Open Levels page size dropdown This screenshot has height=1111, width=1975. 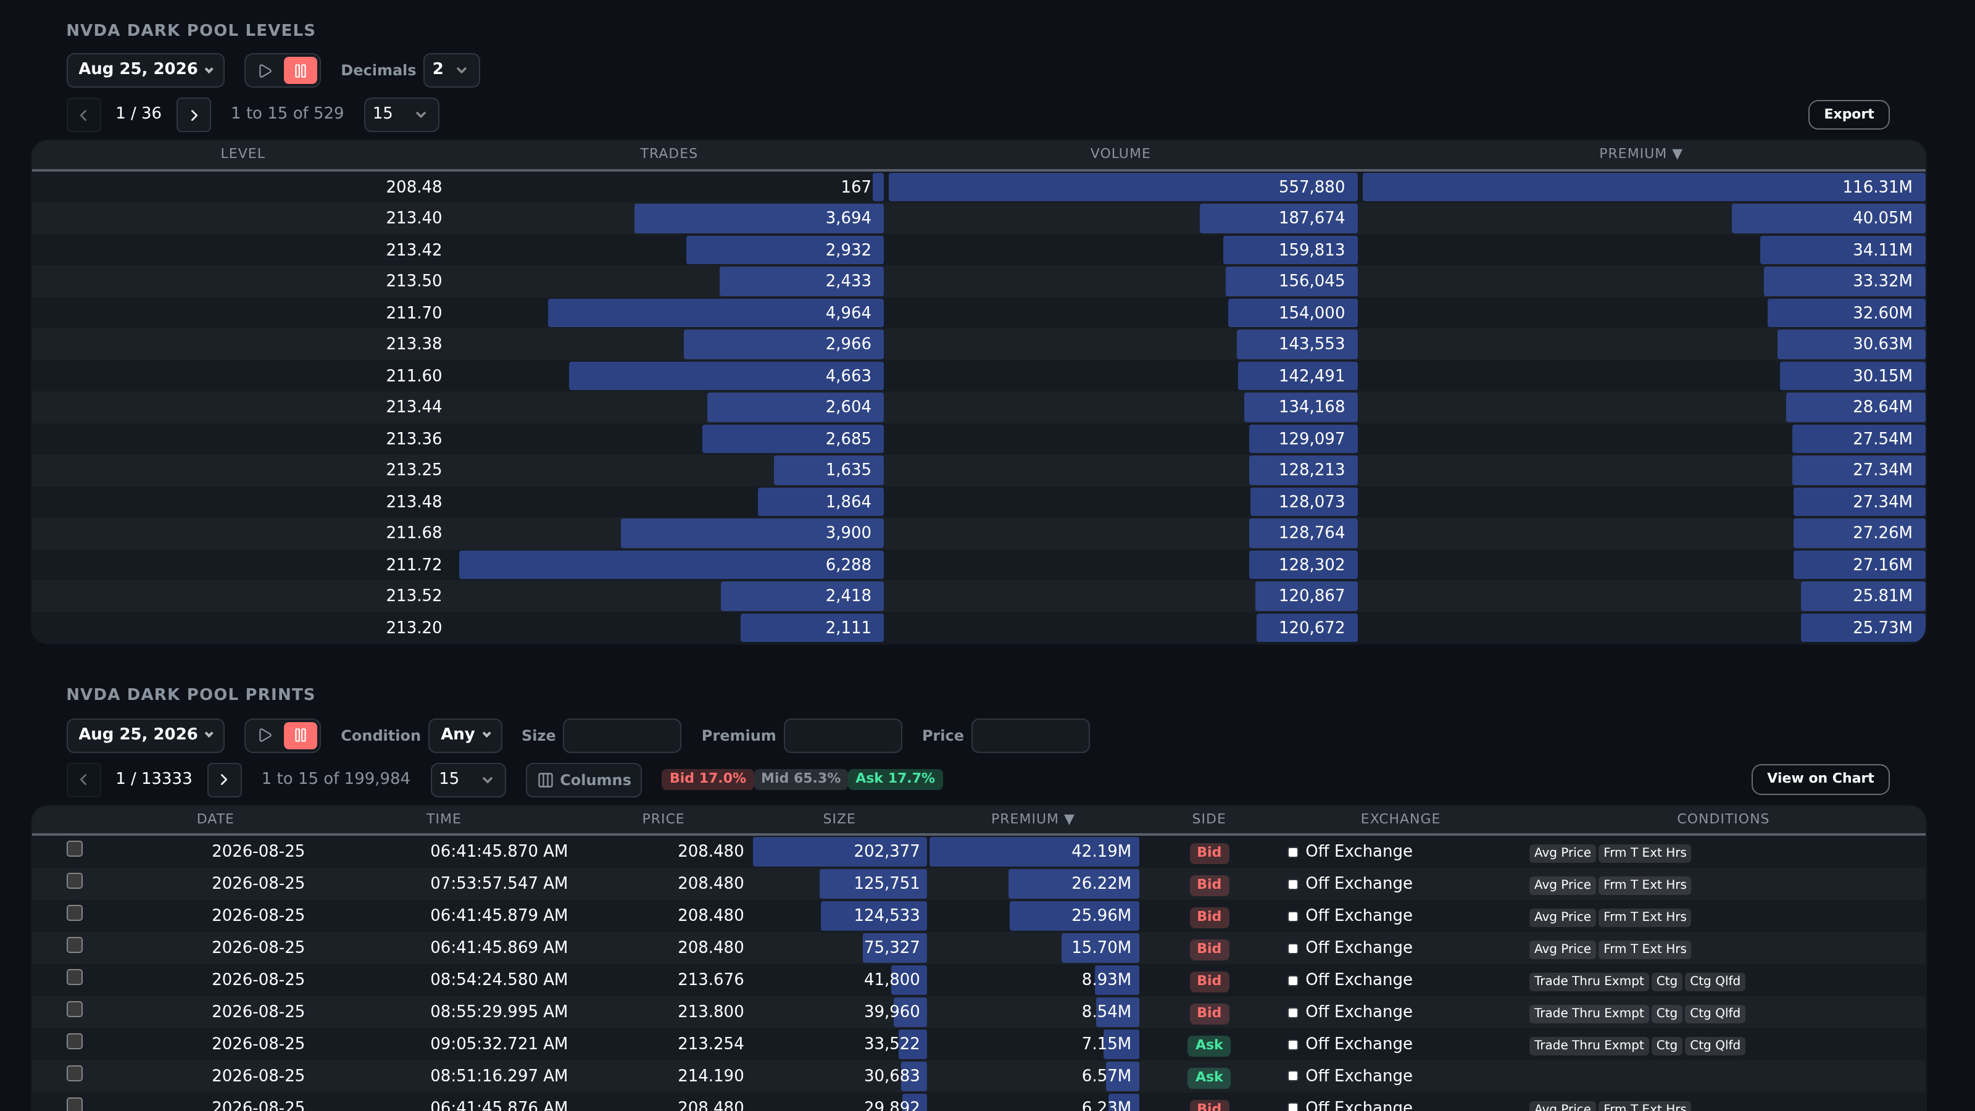(x=401, y=114)
